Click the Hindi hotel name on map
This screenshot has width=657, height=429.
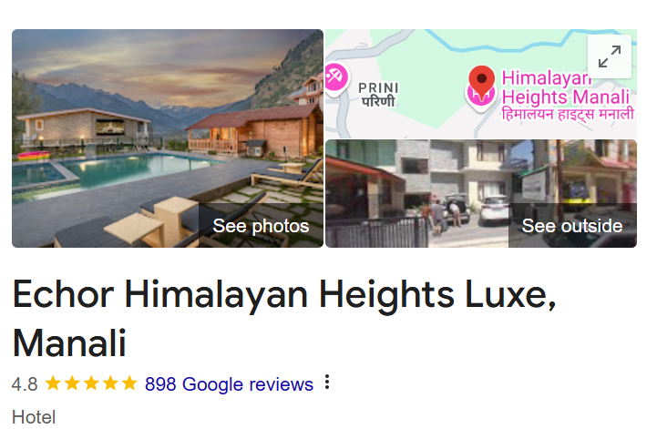(568, 114)
